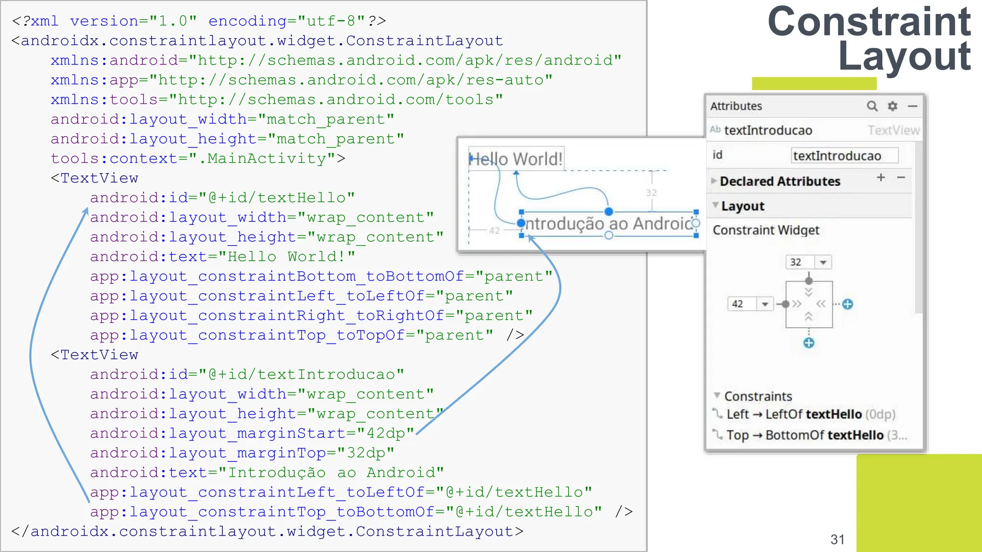This screenshot has width=982, height=552.
Task: Open the left margin 42 dropdown arrow
Action: pos(765,304)
